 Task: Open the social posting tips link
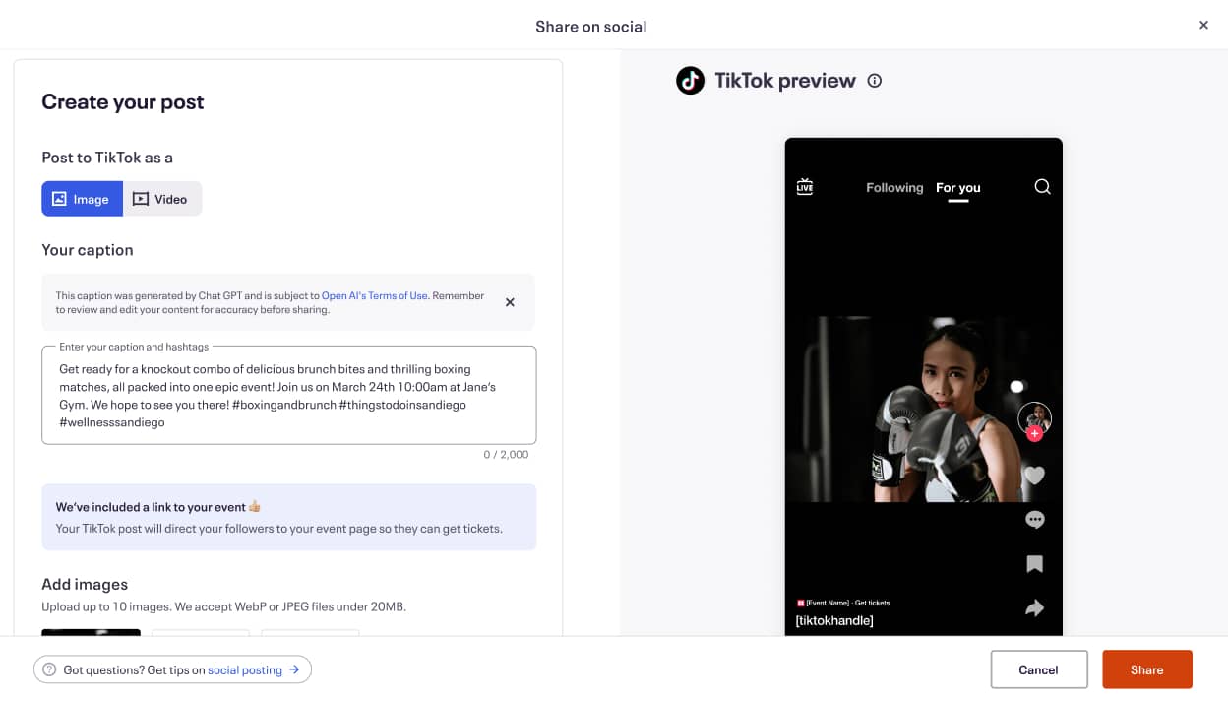tap(245, 669)
